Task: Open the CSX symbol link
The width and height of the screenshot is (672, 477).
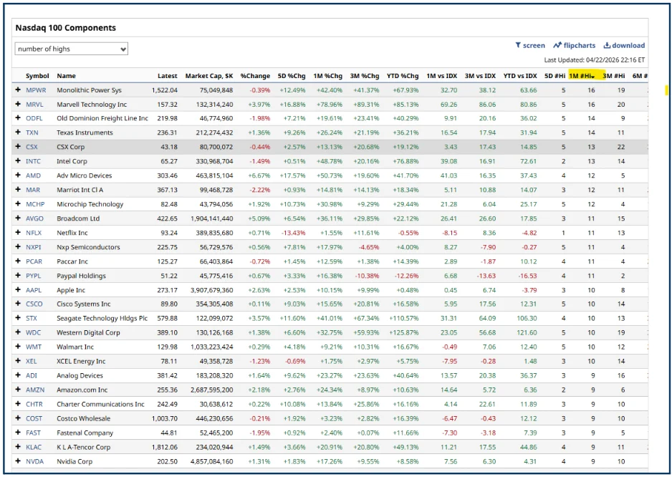Action: pos(32,147)
